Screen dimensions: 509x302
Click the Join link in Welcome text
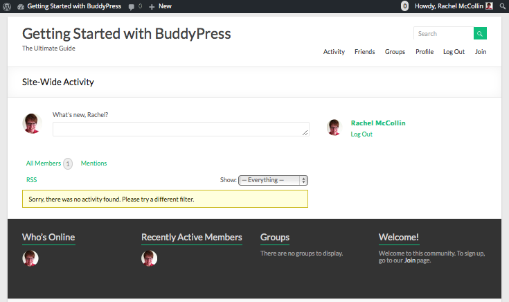(x=410, y=260)
